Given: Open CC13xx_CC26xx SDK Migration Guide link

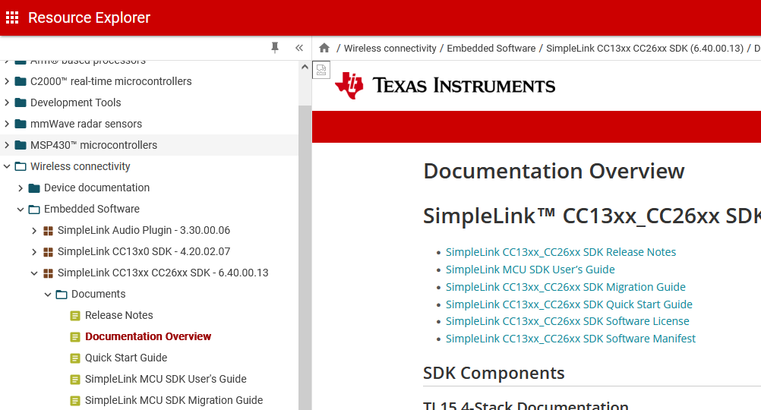Looking at the screenshot, I should click(x=565, y=287).
